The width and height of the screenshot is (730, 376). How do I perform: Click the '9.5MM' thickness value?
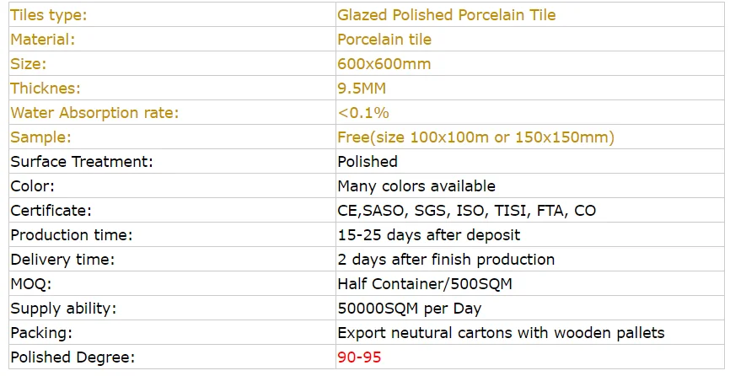362,89
